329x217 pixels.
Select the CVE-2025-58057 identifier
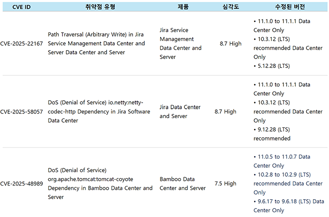22,112
